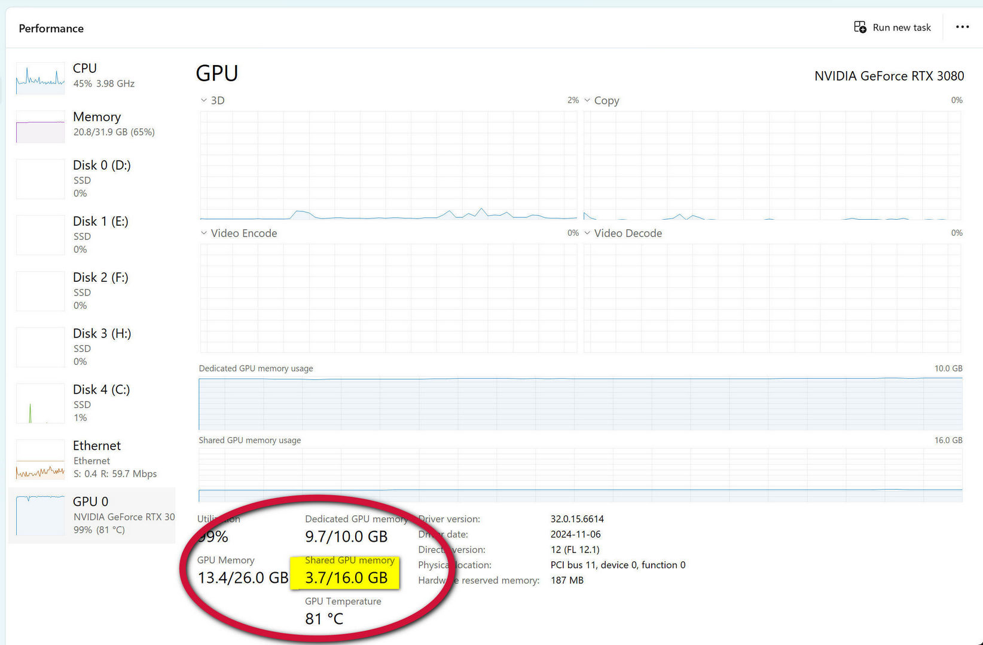Select the Ethernet network graph icon
This screenshot has height=645, width=983.
(x=39, y=459)
